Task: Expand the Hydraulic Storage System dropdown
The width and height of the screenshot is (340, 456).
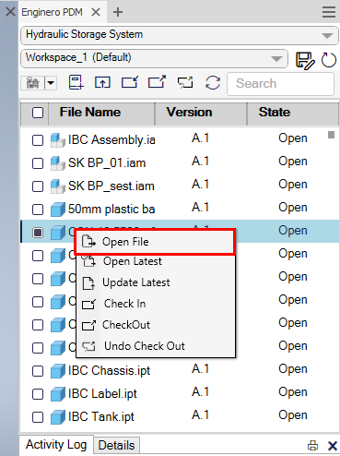Action: click(x=327, y=36)
